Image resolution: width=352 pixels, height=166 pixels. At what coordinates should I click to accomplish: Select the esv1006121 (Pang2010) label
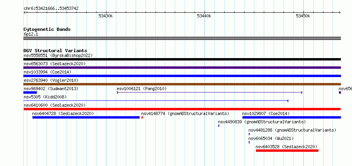click(x=142, y=89)
